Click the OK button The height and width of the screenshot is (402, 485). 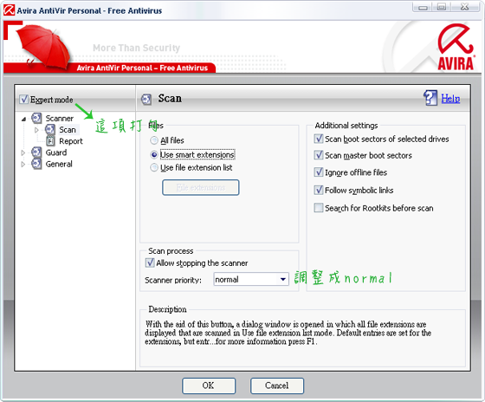[209, 386]
